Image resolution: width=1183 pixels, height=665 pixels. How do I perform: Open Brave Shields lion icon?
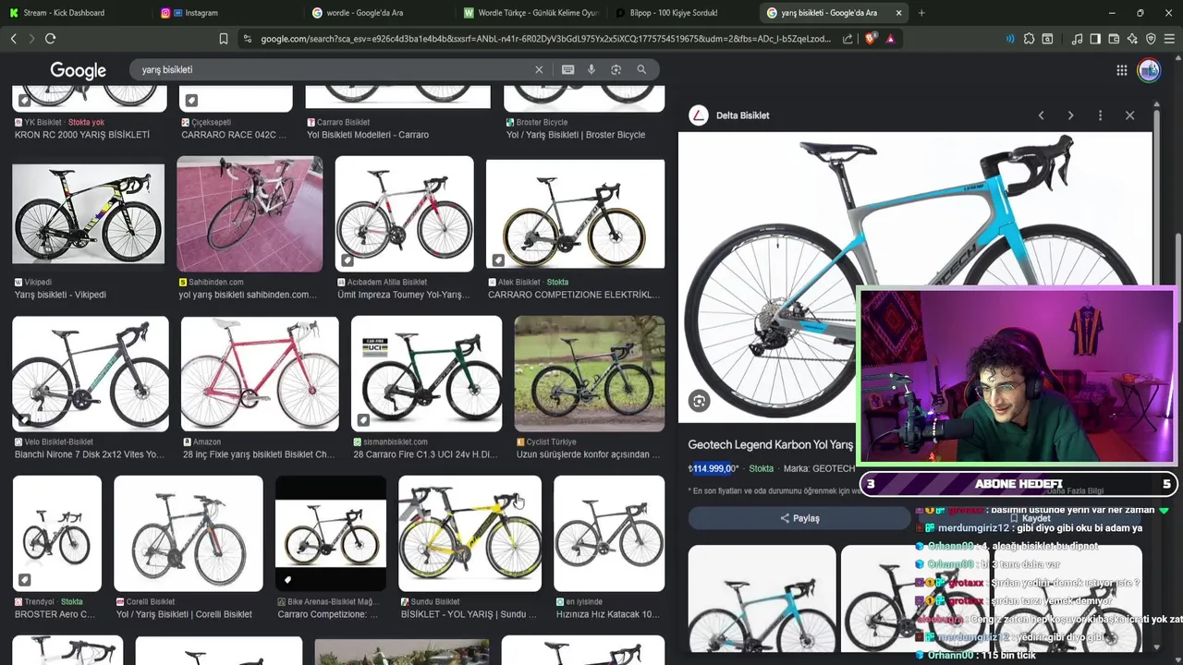870,39
